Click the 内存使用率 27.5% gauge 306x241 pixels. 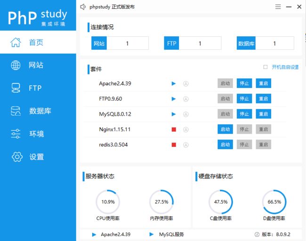[x=161, y=202]
